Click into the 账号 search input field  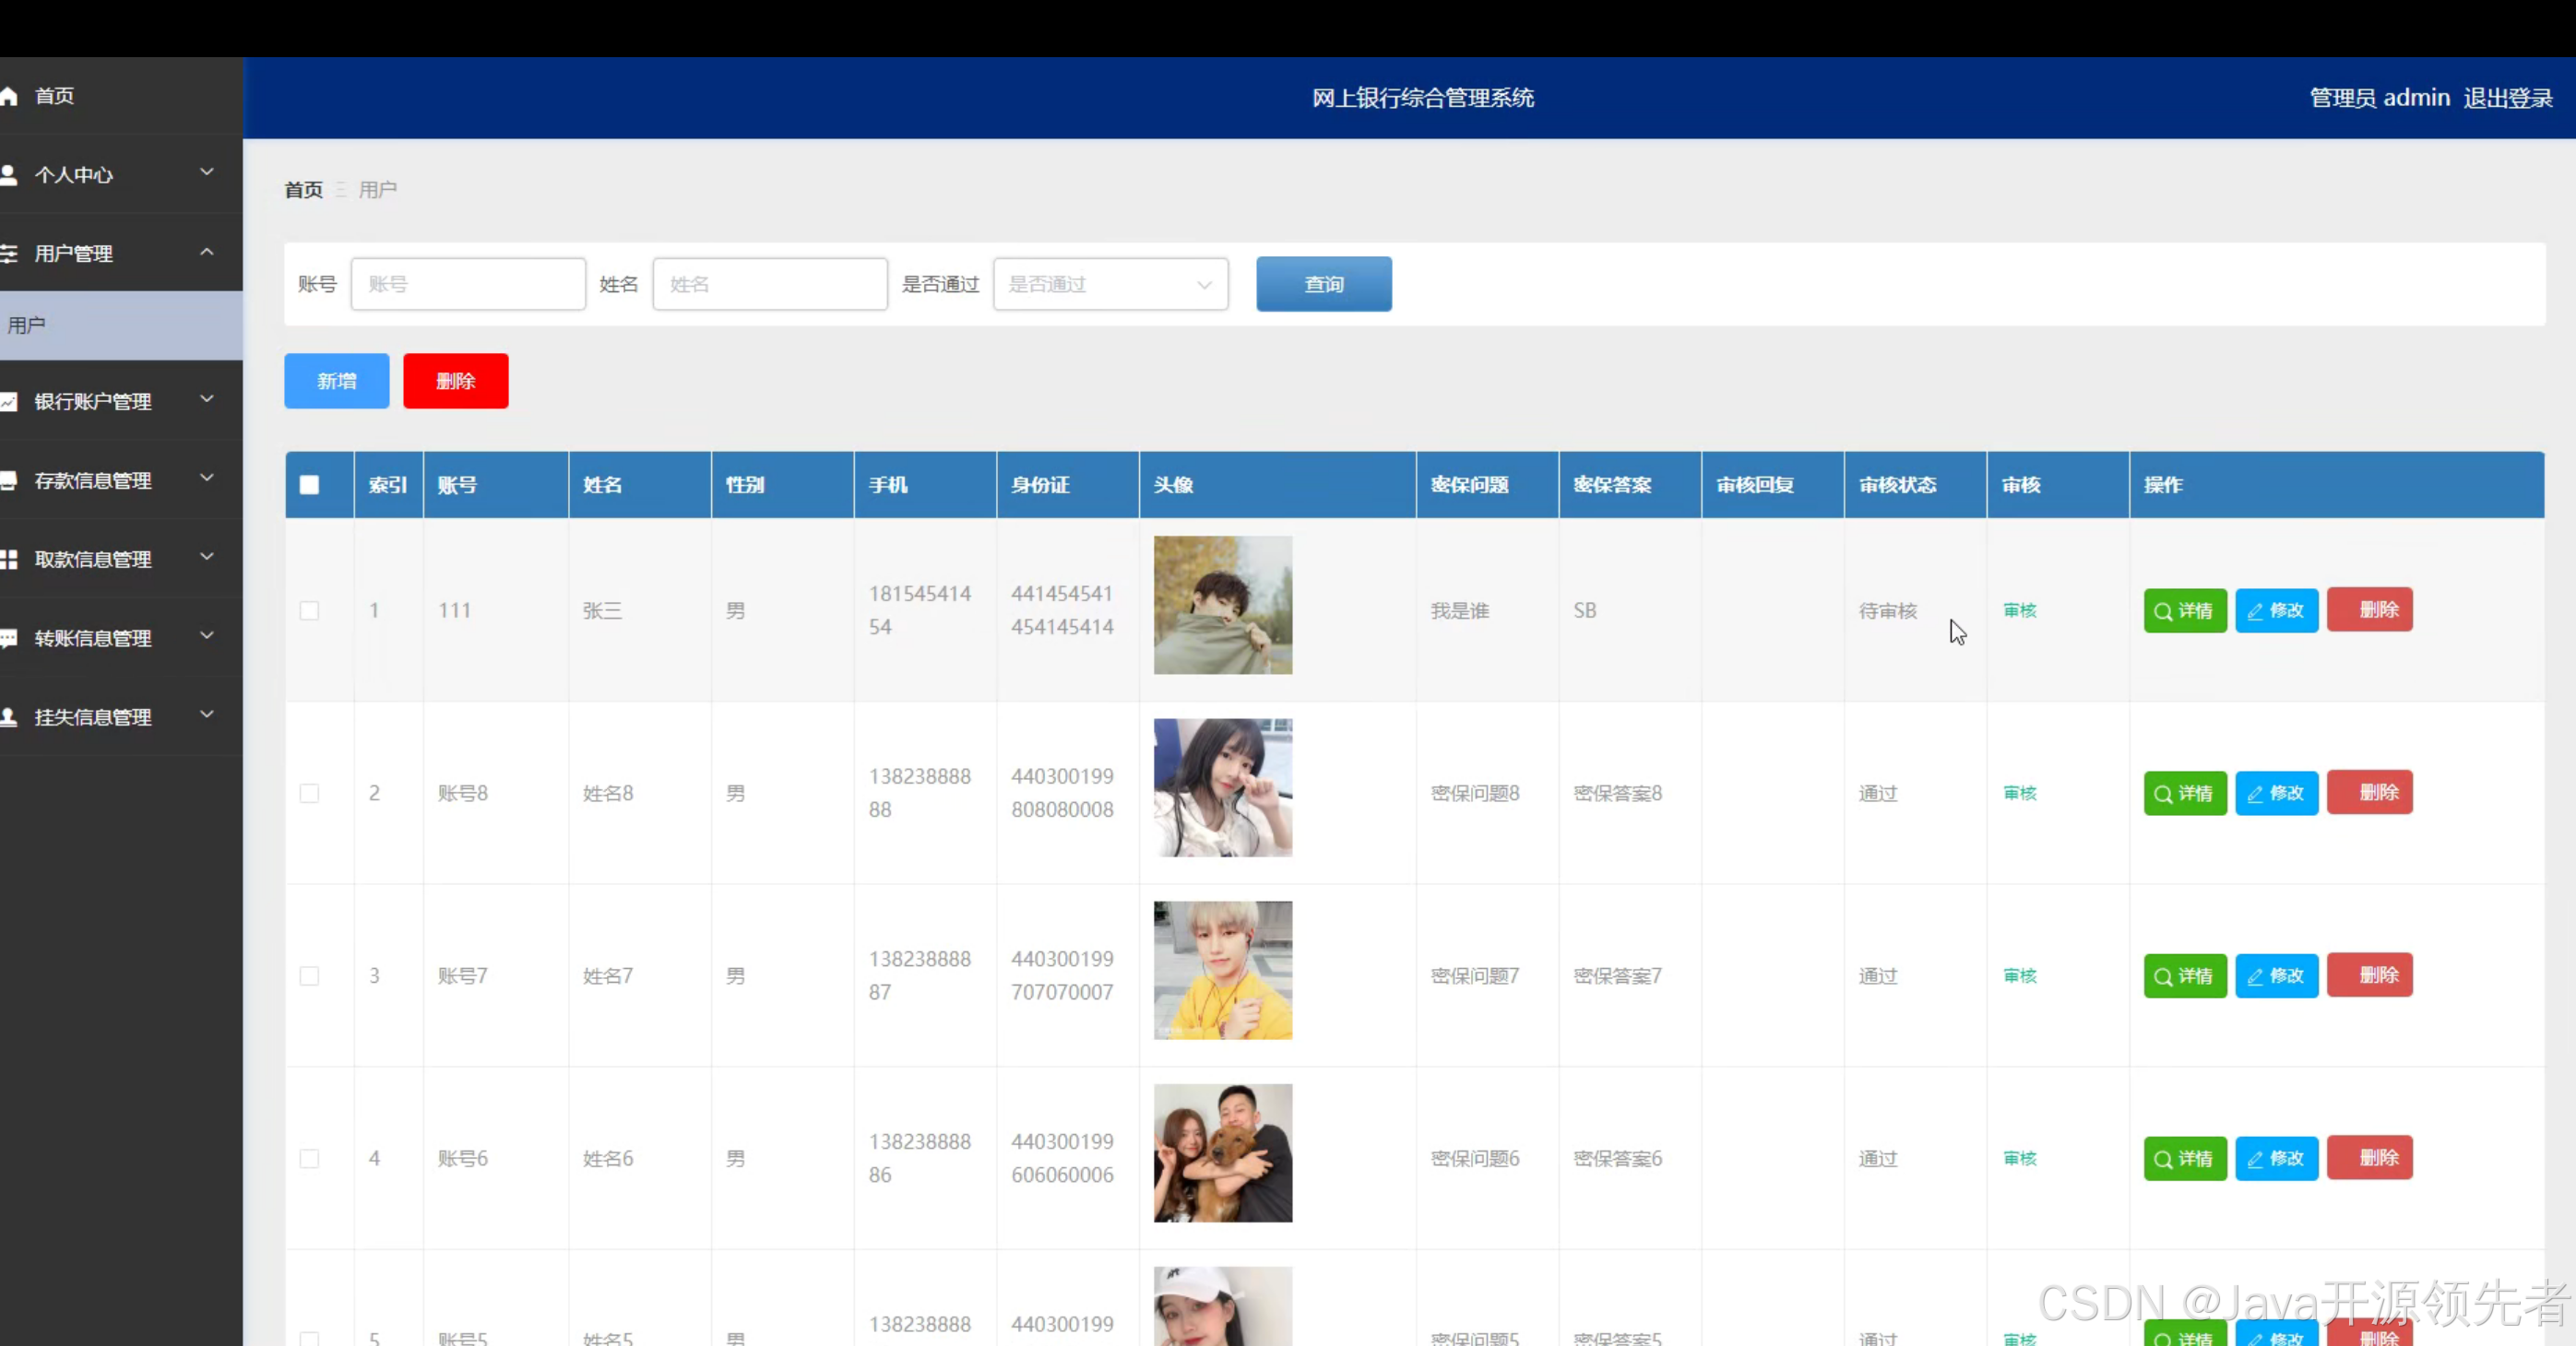tap(468, 285)
